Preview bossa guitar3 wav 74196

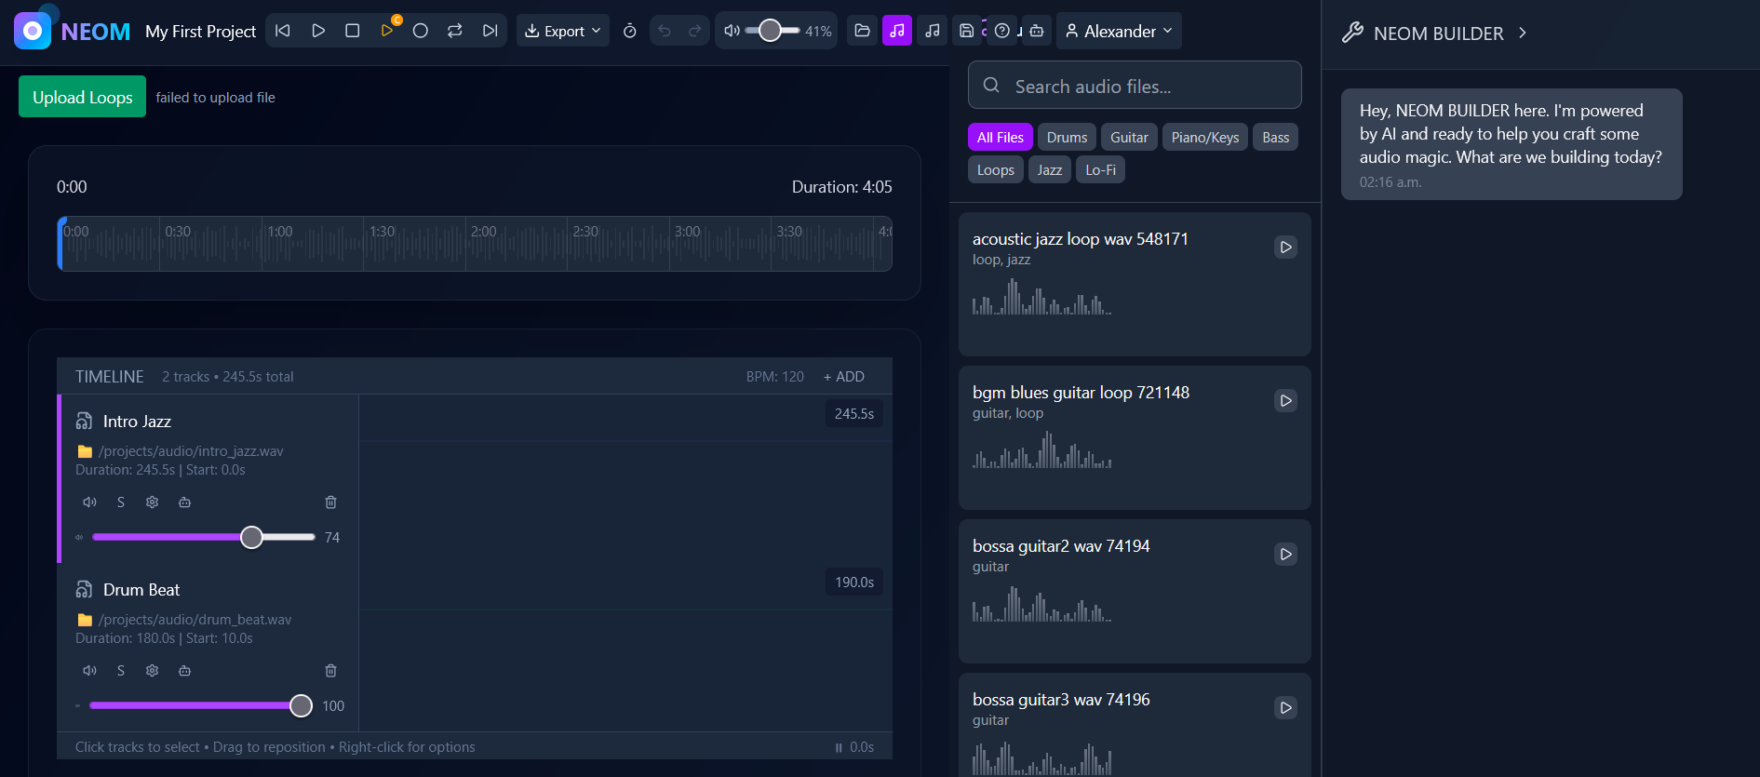(1285, 708)
